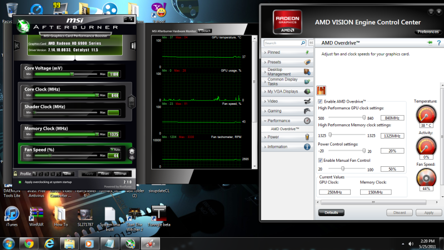
Task: Open Windows Media Player from taskbar
Action: tap(89, 243)
